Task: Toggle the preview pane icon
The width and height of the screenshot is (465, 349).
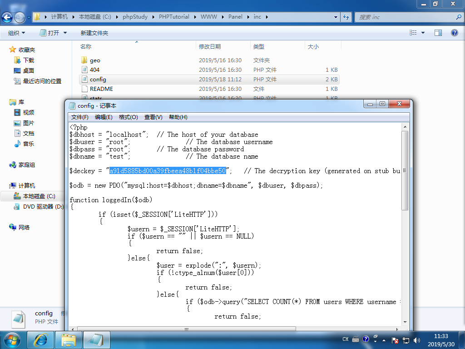Action: tap(438, 33)
